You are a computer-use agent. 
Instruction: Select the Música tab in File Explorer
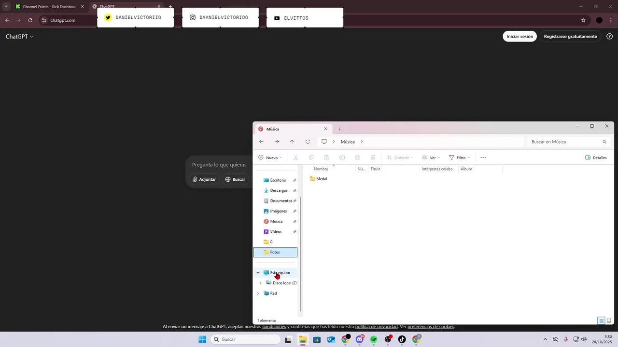tap(293, 129)
